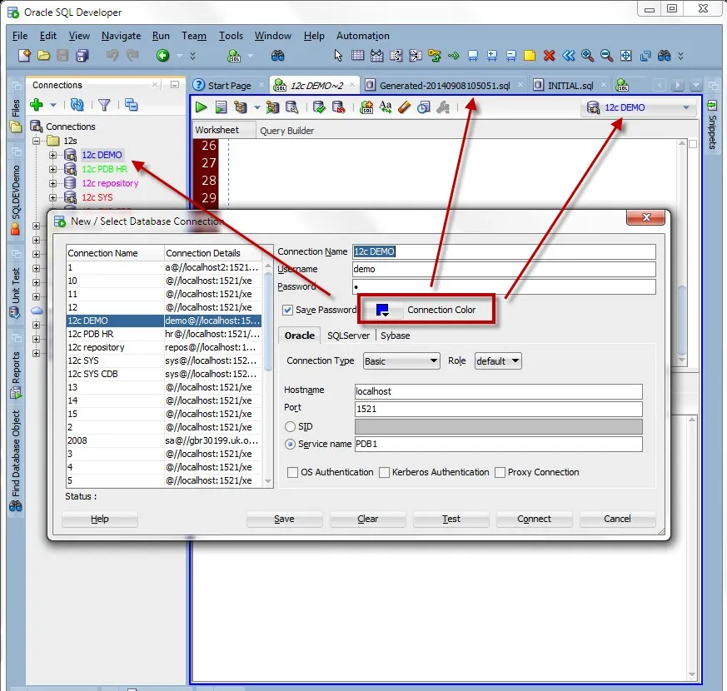Toggle the Save Password checkbox

(x=287, y=310)
